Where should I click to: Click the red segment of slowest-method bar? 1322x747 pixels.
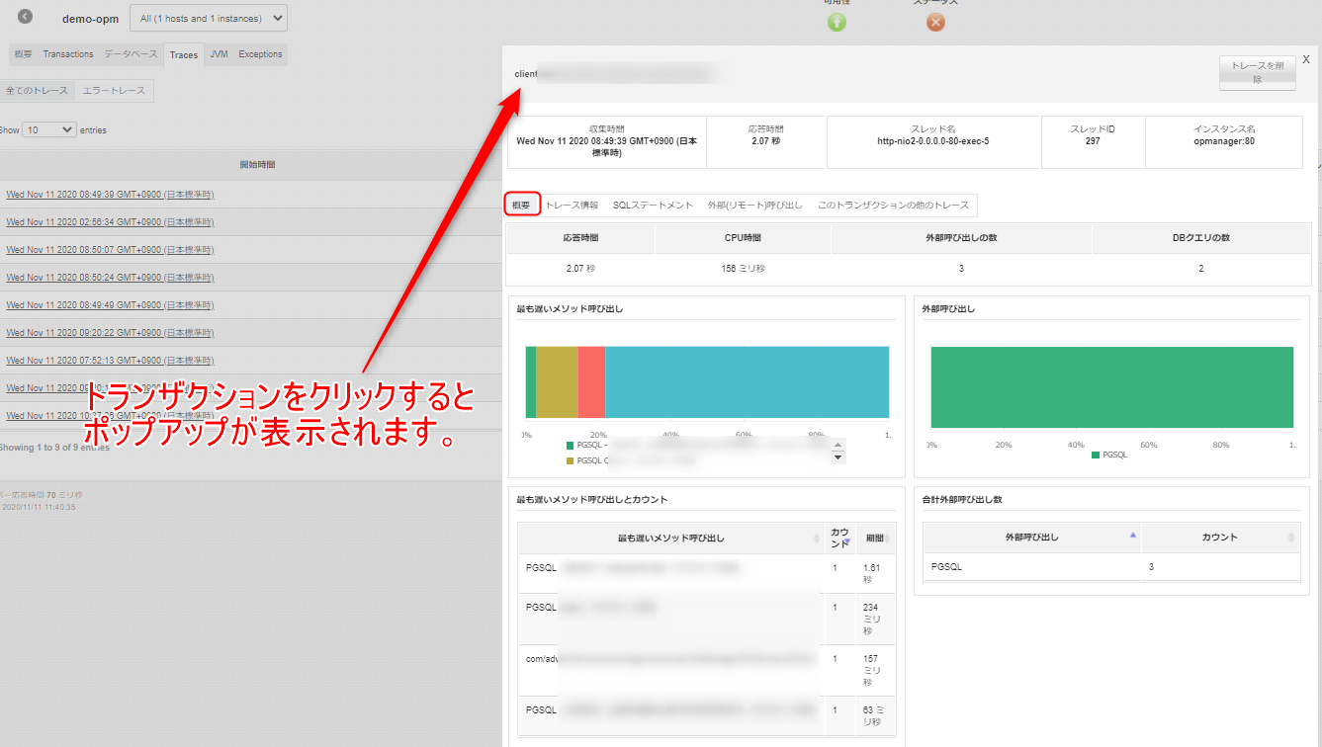click(591, 381)
